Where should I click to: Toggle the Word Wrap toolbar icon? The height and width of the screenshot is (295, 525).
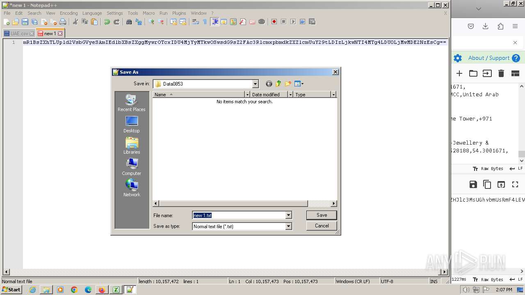pyautogui.click(x=196, y=22)
